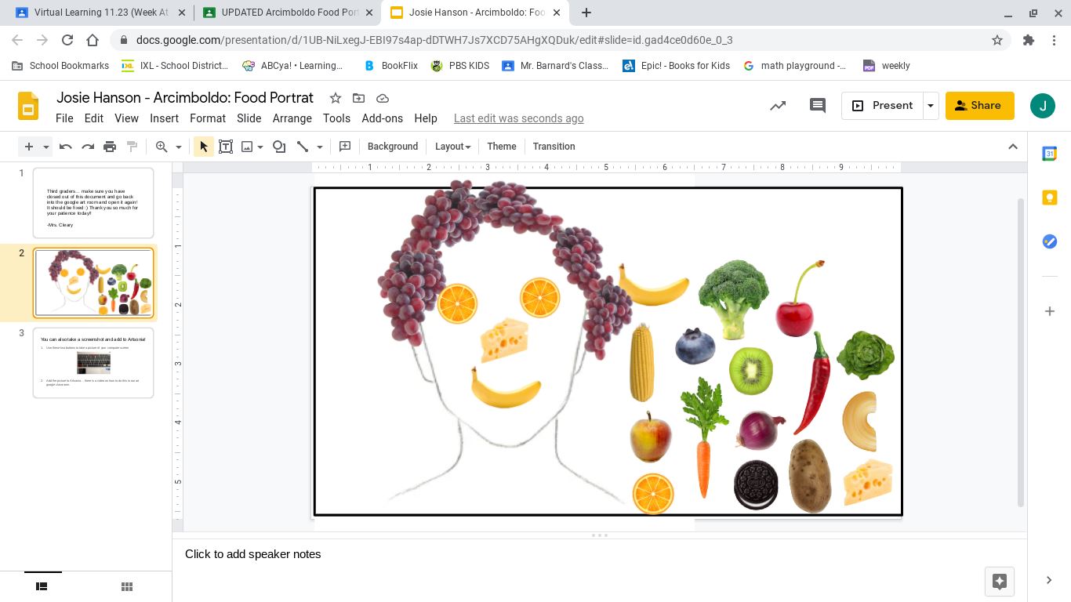The width and height of the screenshot is (1071, 602).
Task: Open the Insert menu
Action: 164,118
